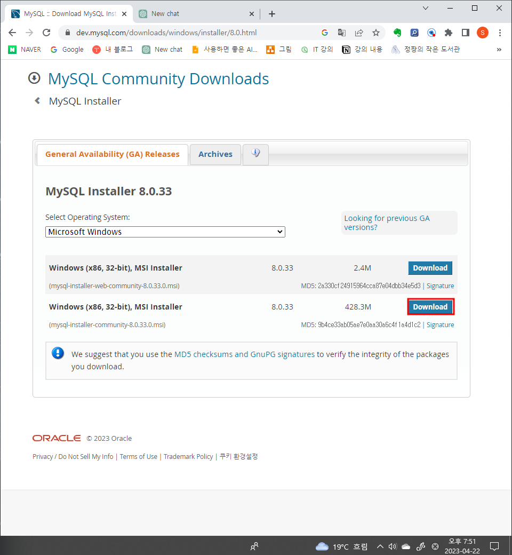Open Terms of Use link

(138, 457)
